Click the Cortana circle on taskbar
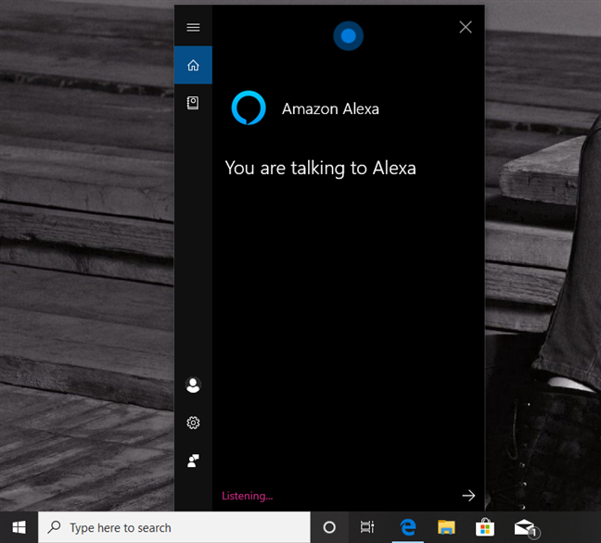The width and height of the screenshot is (601, 543). [329, 527]
